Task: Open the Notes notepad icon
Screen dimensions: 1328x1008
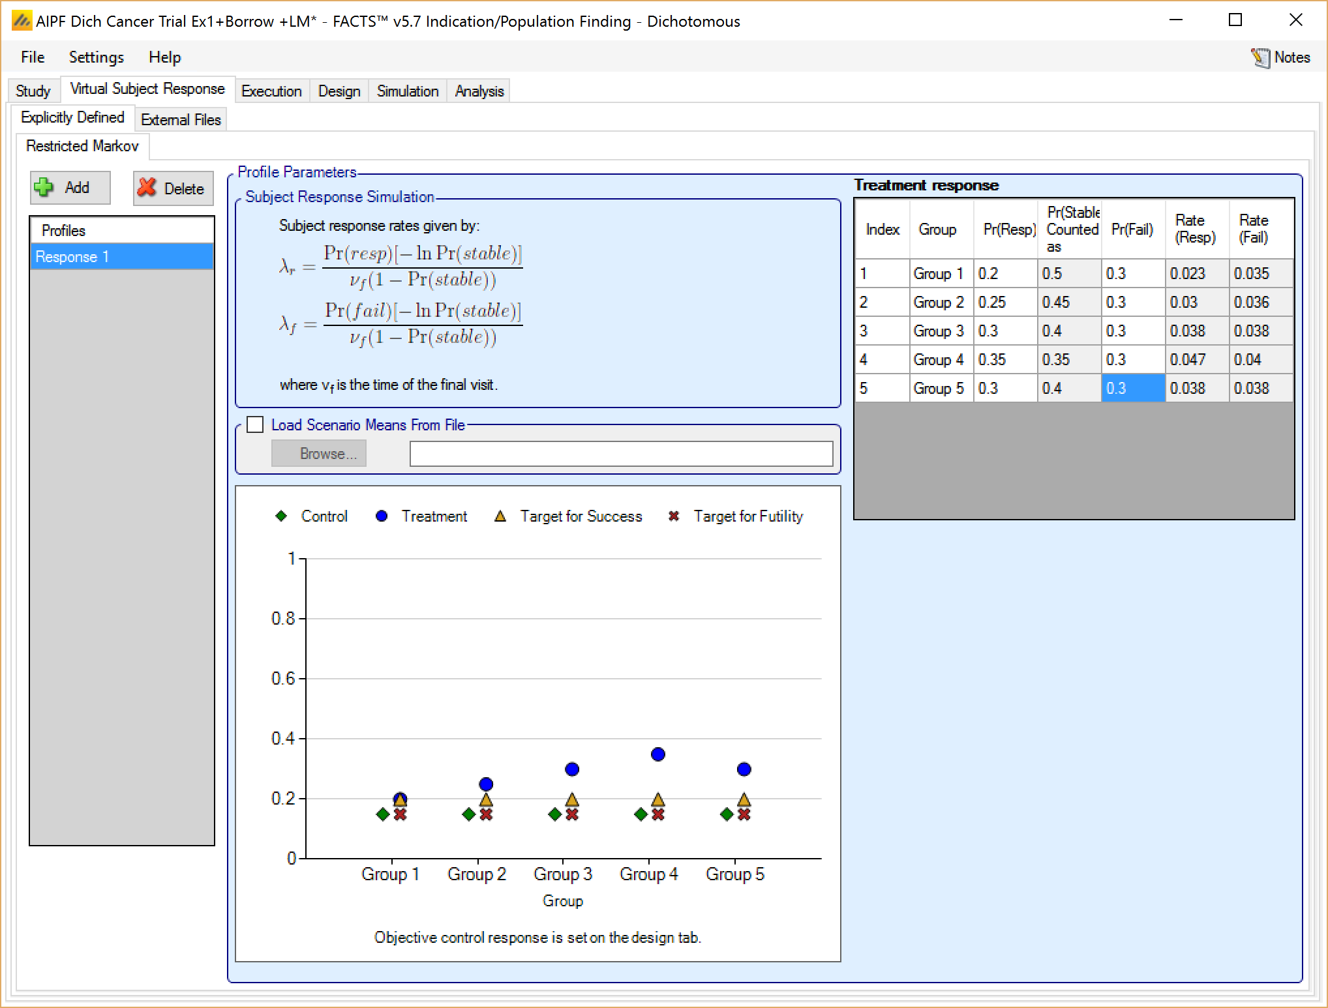Action: 1260,57
